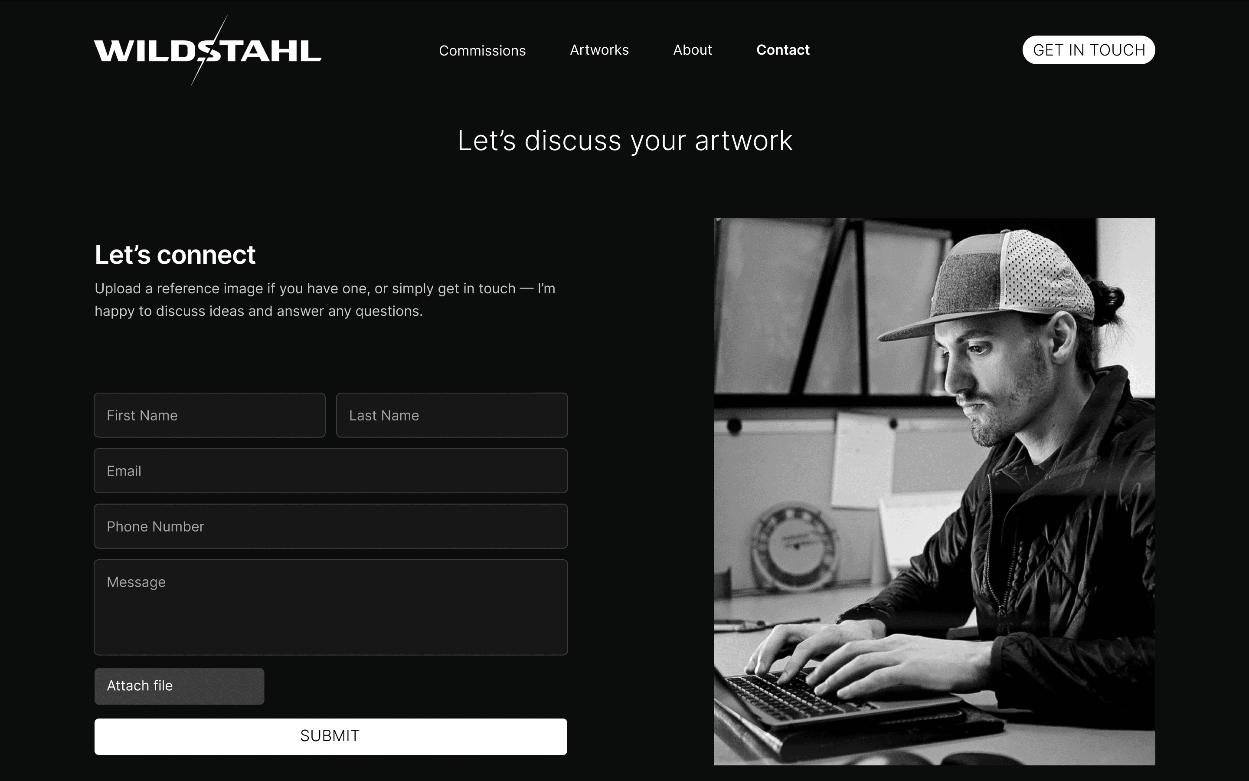1249x781 pixels.
Task: Click into the Email field
Action: [x=331, y=471]
